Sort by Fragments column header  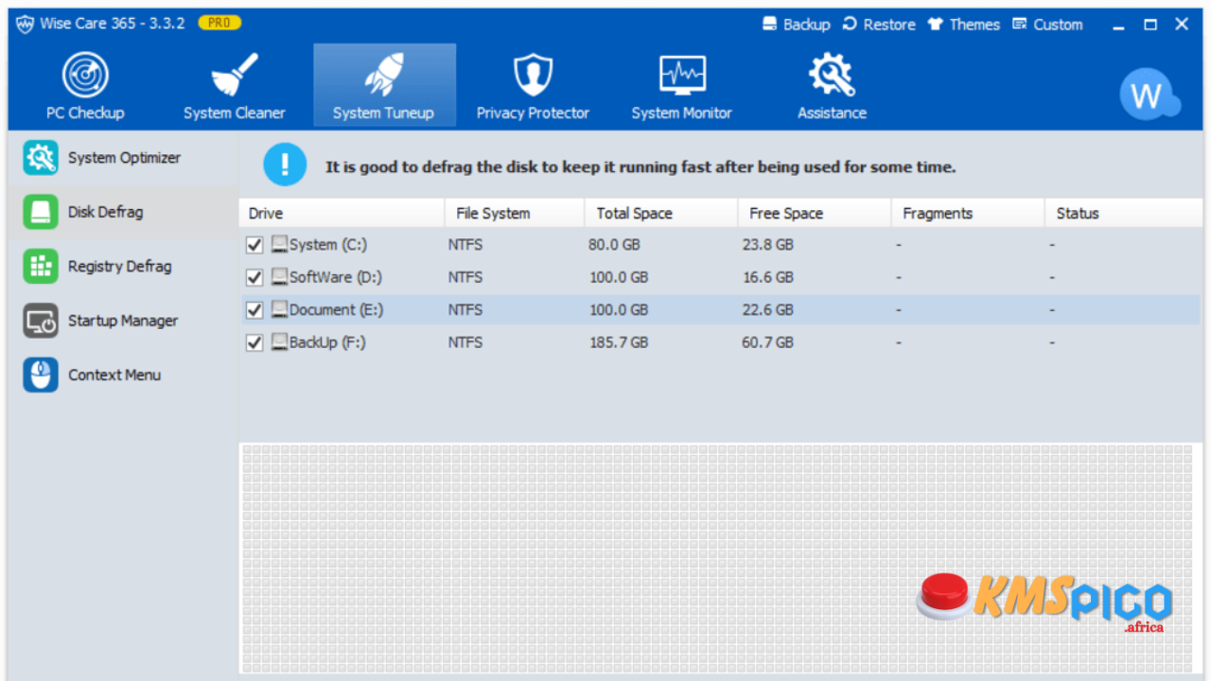click(x=968, y=213)
